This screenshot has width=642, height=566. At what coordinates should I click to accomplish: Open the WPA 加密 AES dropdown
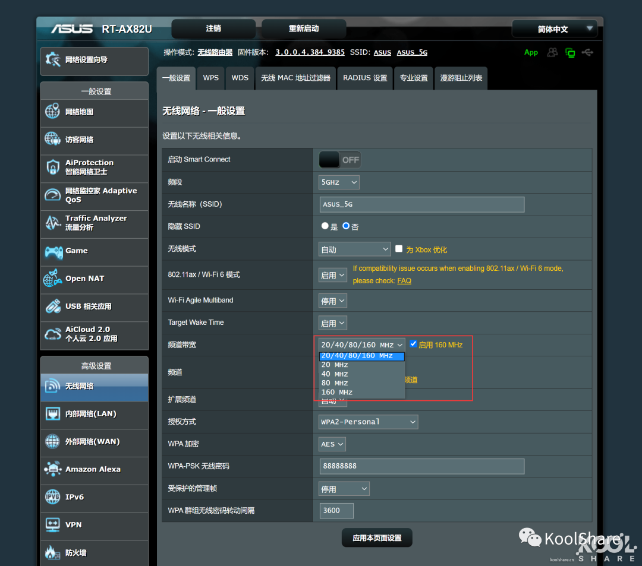[x=332, y=444]
